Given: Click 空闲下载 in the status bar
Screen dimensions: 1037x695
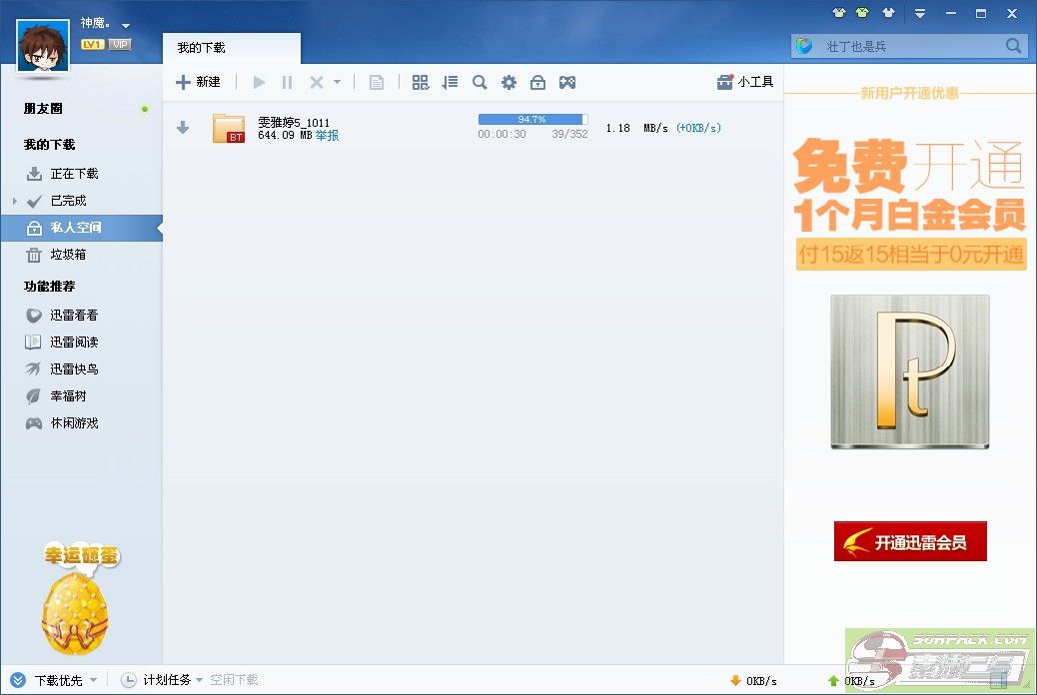Looking at the screenshot, I should pyautogui.click(x=234, y=680).
